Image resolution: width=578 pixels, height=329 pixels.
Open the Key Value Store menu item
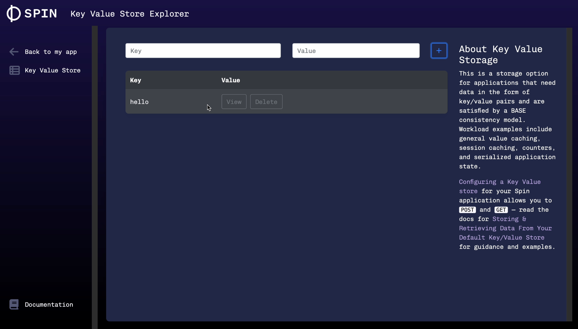[x=53, y=70]
